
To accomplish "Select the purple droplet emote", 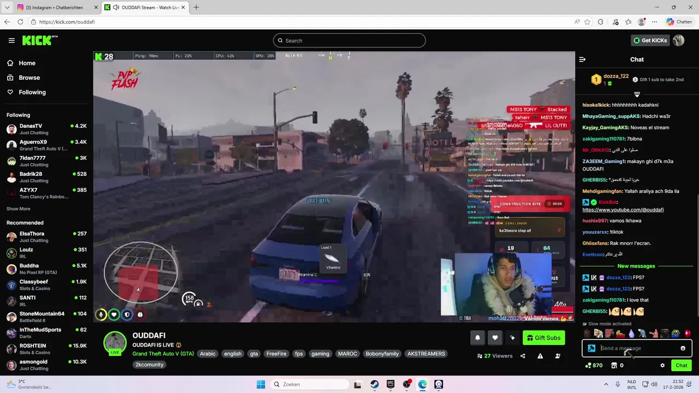I will pos(632,333).
